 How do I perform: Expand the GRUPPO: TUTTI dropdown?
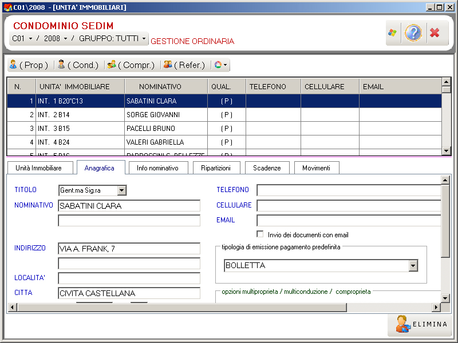(144, 38)
